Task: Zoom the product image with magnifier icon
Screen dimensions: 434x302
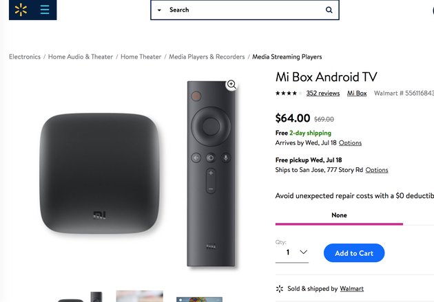Action: (x=231, y=85)
